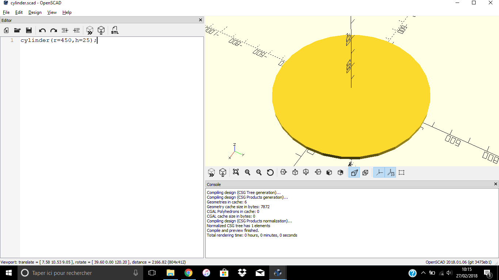Expand the system tray hidden icons chevron
Screen dimensions: 499x280
pos(423,273)
